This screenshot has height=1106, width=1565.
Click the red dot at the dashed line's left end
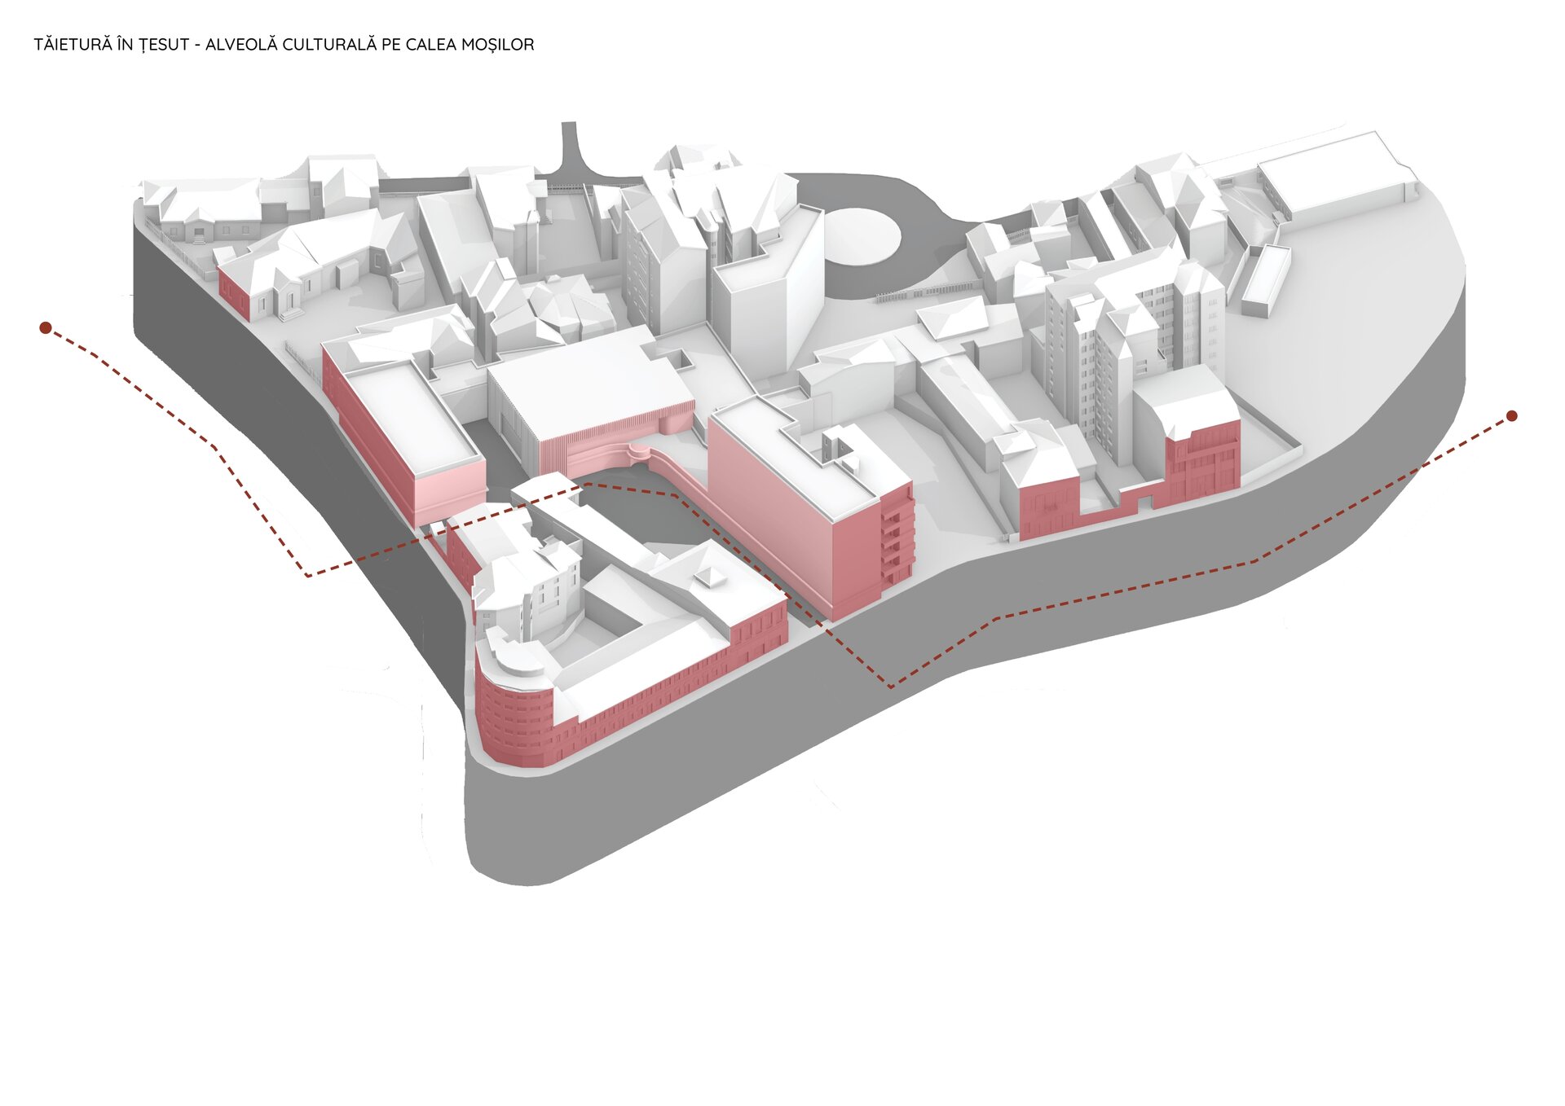[46, 328]
